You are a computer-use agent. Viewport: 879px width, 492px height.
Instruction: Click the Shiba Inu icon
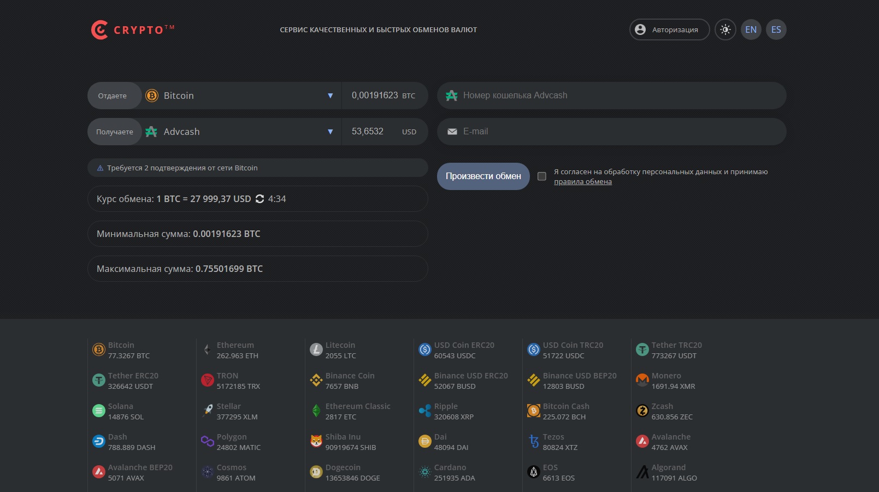316,441
